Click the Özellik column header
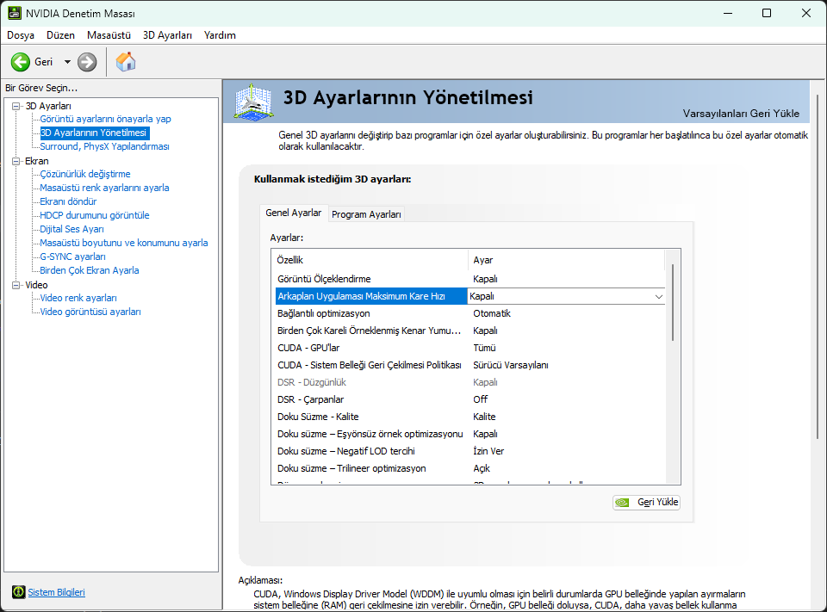The width and height of the screenshot is (827, 612). [x=371, y=260]
